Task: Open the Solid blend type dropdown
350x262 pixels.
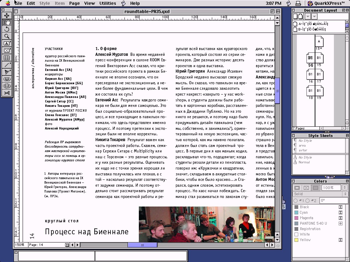Action: (x=320, y=194)
